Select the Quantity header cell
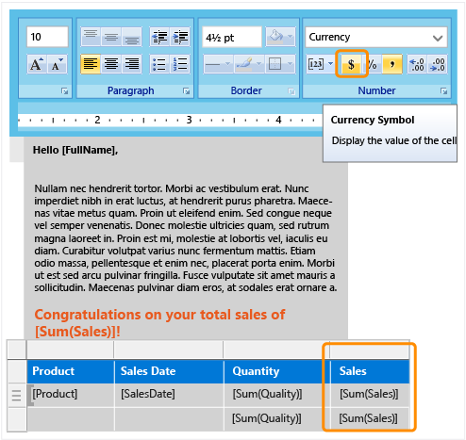Image resolution: width=466 pixels, height=440 pixels. pyautogui.click(x=277, y=371)
